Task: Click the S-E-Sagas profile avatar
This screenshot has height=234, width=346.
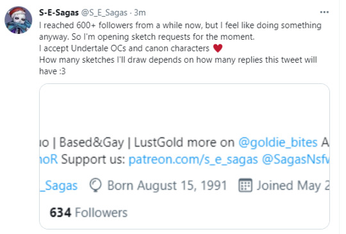Action: click(x=19, y=20)
